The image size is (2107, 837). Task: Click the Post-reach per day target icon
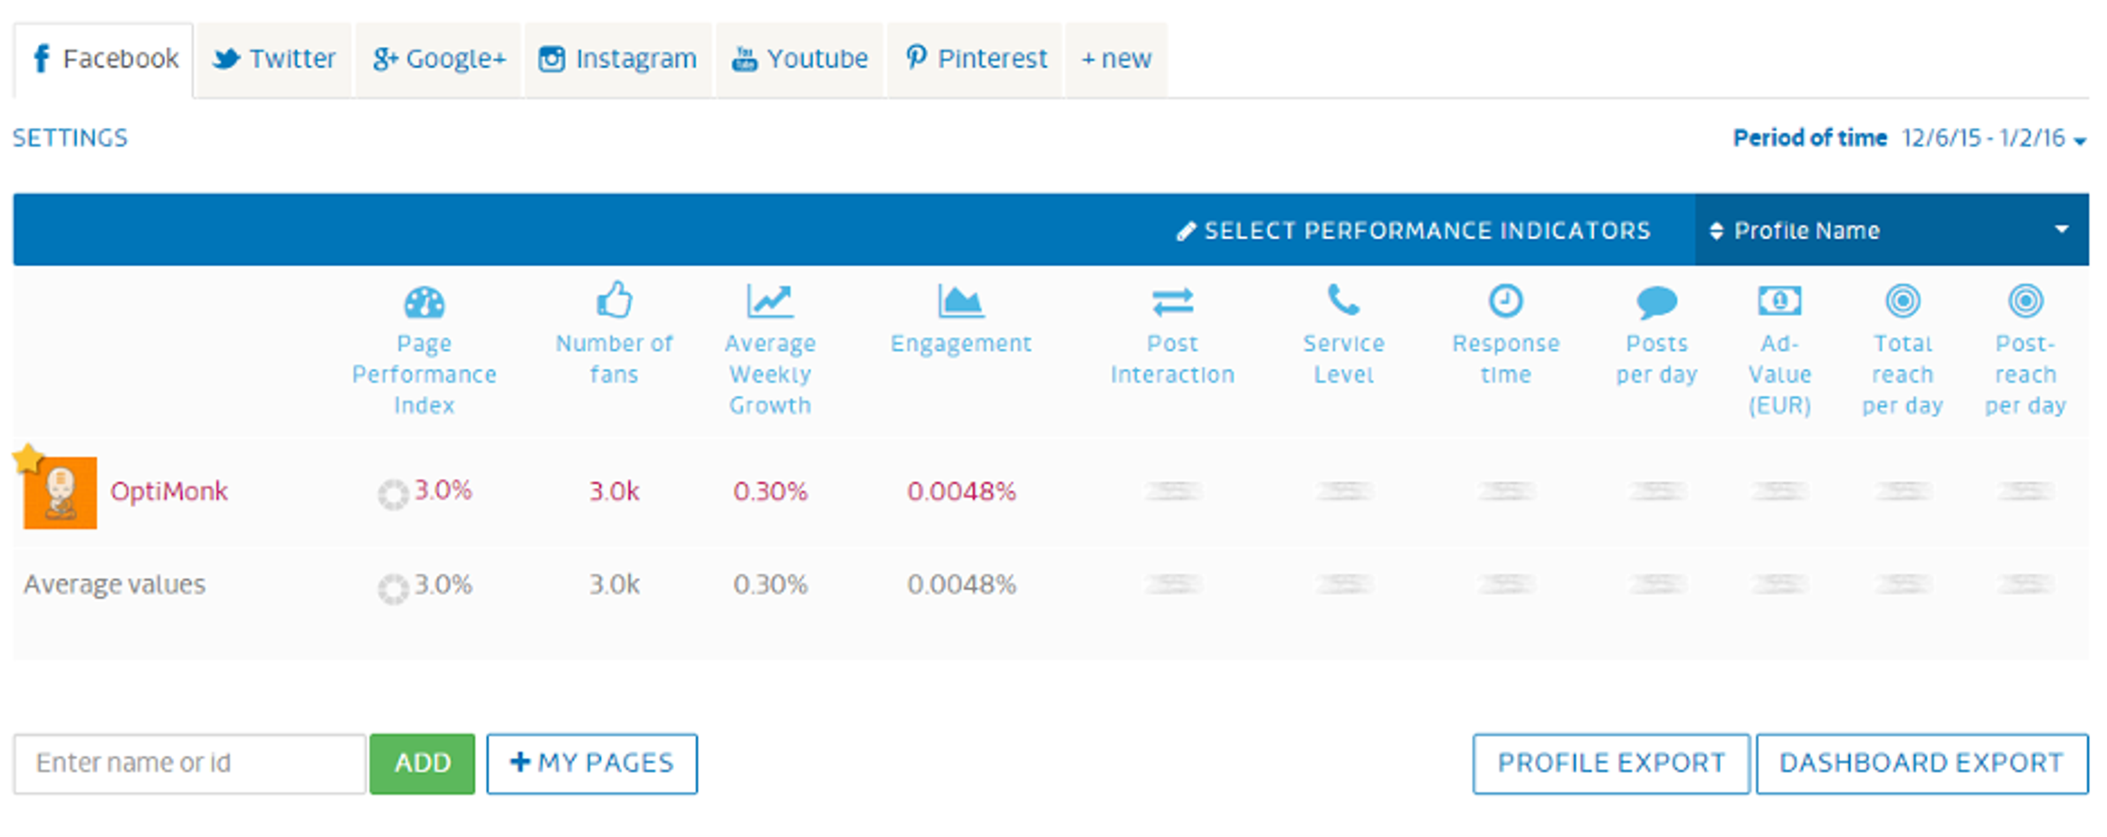[x=2026, y=301]
